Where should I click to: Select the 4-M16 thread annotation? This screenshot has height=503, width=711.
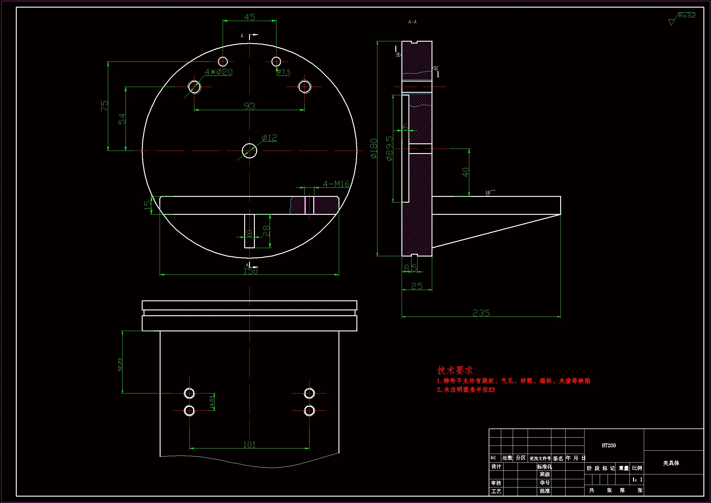(336, 184)
